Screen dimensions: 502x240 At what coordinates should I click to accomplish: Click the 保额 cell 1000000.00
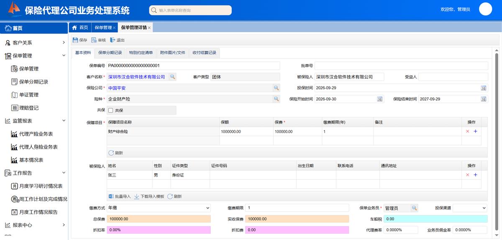pos(246,131)
